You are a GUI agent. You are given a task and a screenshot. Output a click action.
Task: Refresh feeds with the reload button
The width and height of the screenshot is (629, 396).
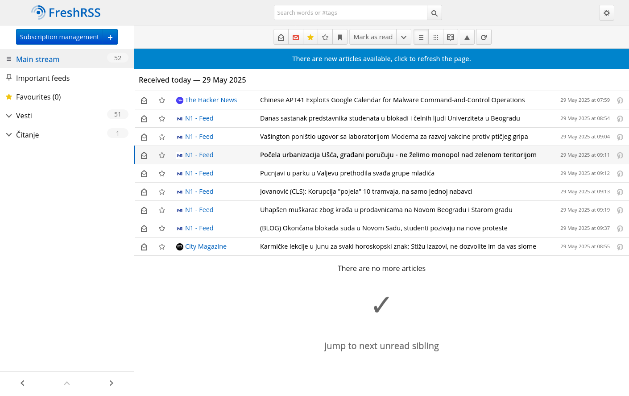(484, 37)
